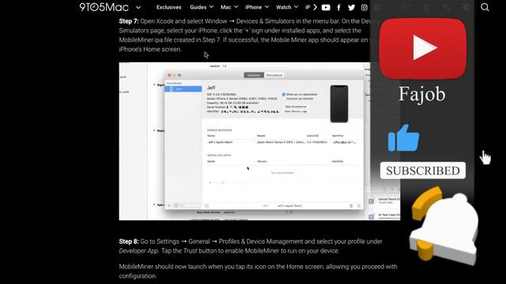Expand the Guides dropdown menu

202,7
